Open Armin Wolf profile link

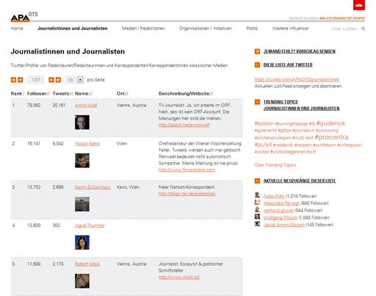coord(86,105)
